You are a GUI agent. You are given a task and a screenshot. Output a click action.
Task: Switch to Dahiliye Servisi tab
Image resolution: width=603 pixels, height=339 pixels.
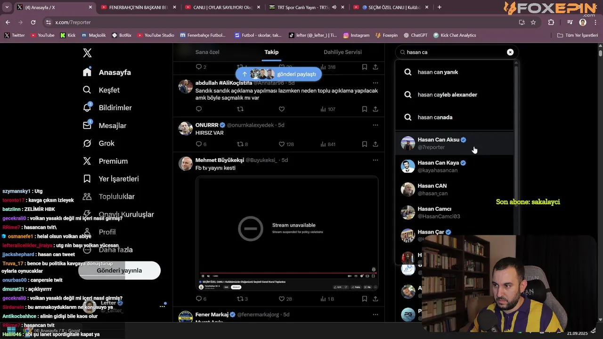[x=342, y=52]
